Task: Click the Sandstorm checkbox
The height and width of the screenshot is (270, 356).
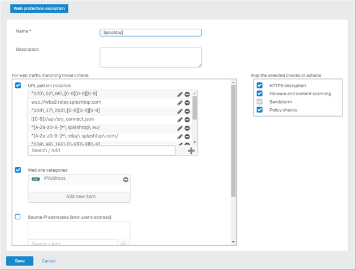Action: tap(259, 101)
